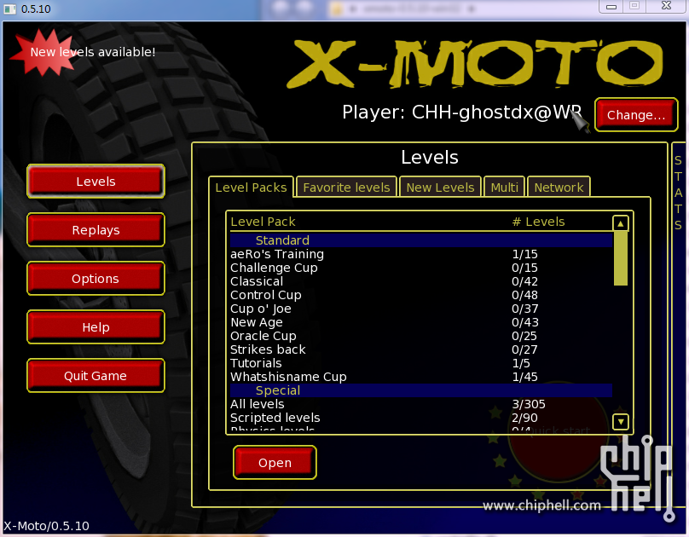689x537 pixels.
Task: Click the Level Pack column header
Action: coord(263,222)
